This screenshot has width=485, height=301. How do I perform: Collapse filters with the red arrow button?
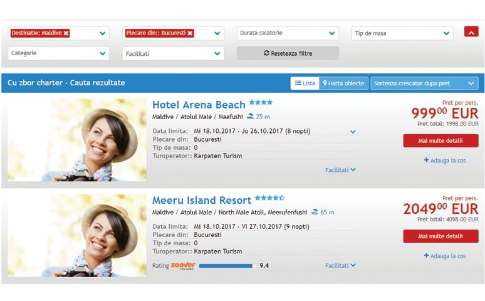(471, 31)
